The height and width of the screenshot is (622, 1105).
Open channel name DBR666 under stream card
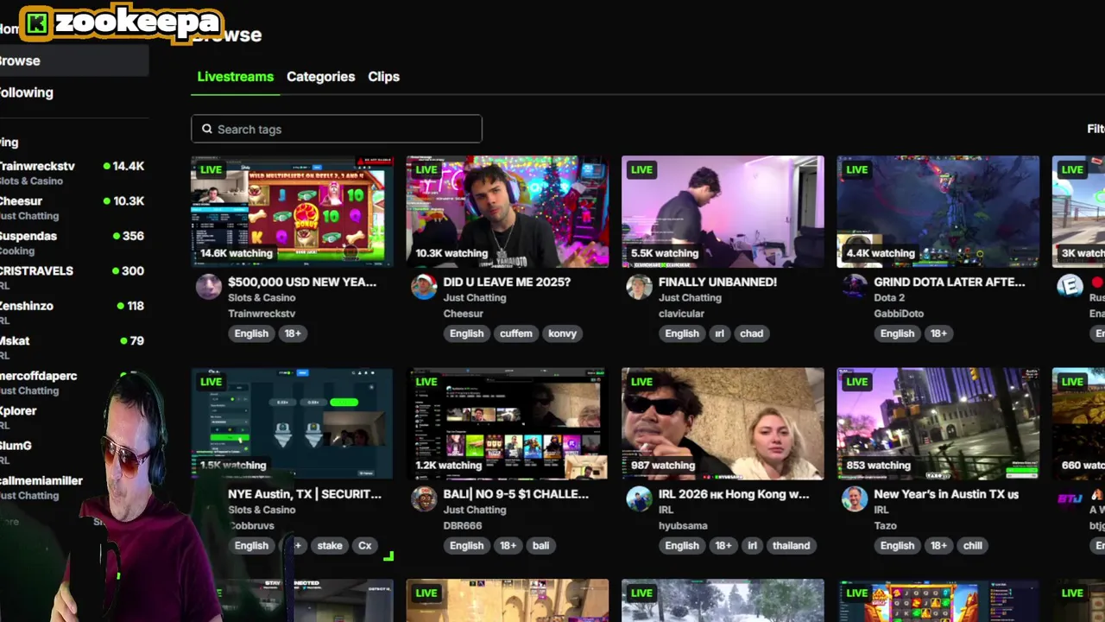(x=463, y=525)
